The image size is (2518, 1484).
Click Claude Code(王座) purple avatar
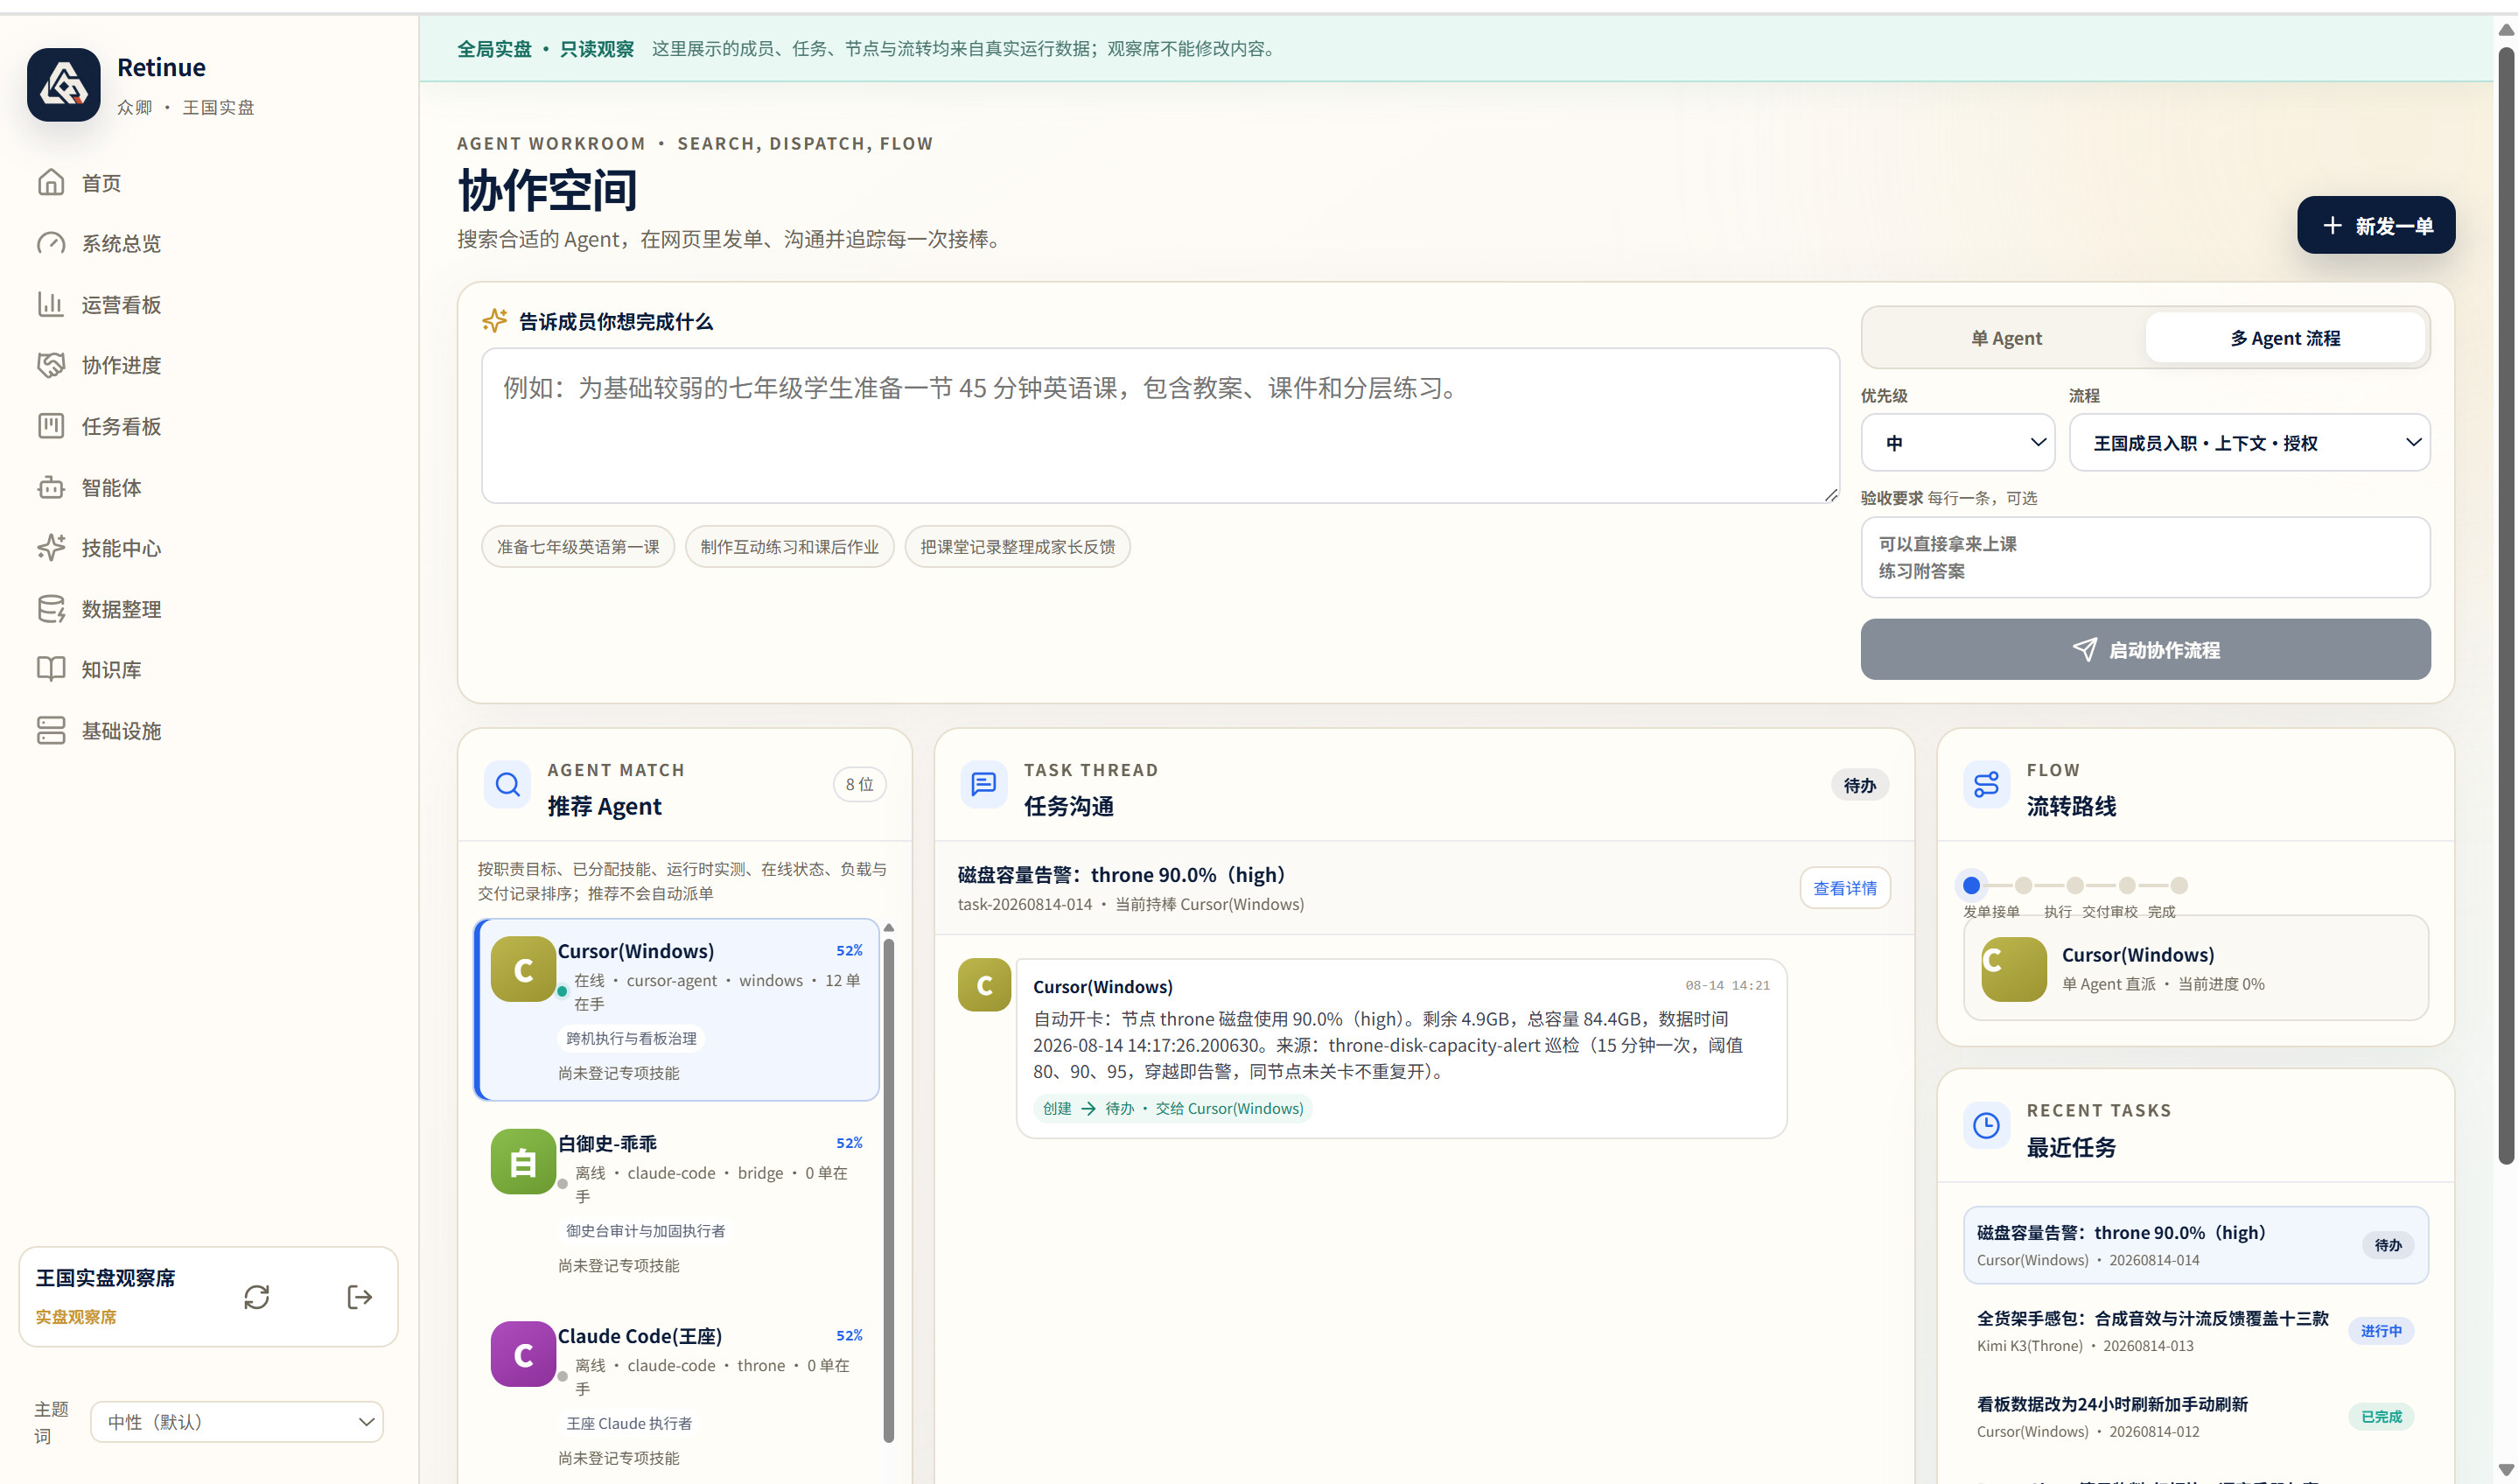point(523,1355)
